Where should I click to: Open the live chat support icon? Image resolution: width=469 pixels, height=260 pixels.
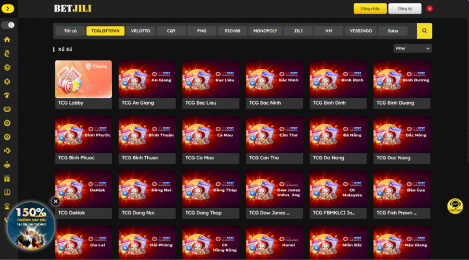click(x=455, y=206)
